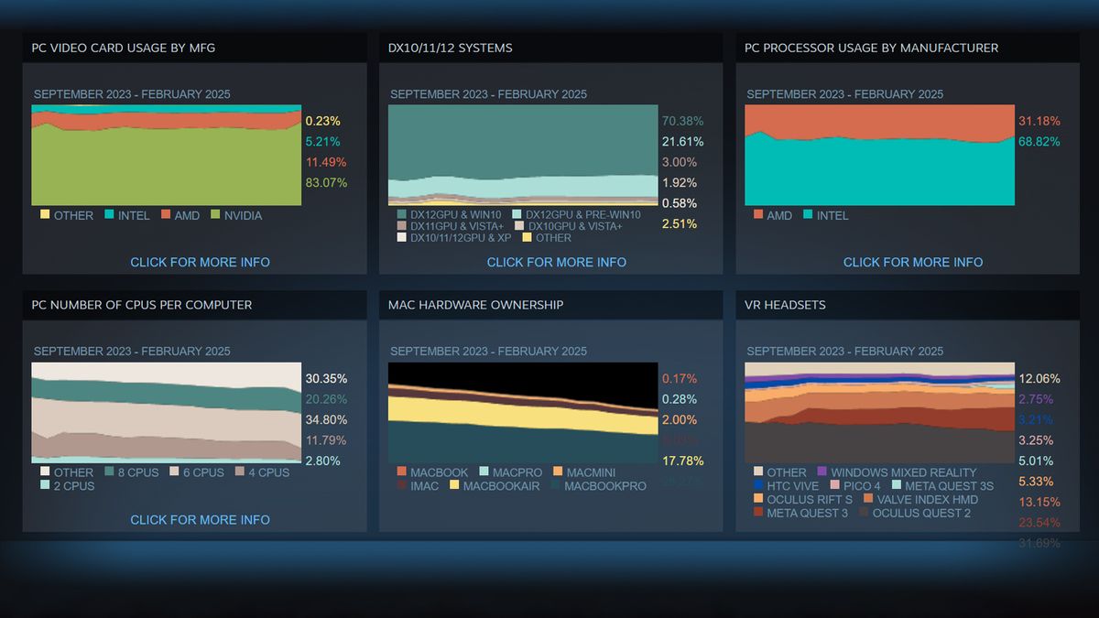The height and width of the screenshot is (618, 1099).
Task: Select the Meta Quest 3 legend swatch
Action: click(757, 513)
